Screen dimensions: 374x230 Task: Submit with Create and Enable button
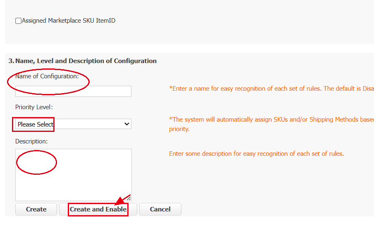coord(98,209)
